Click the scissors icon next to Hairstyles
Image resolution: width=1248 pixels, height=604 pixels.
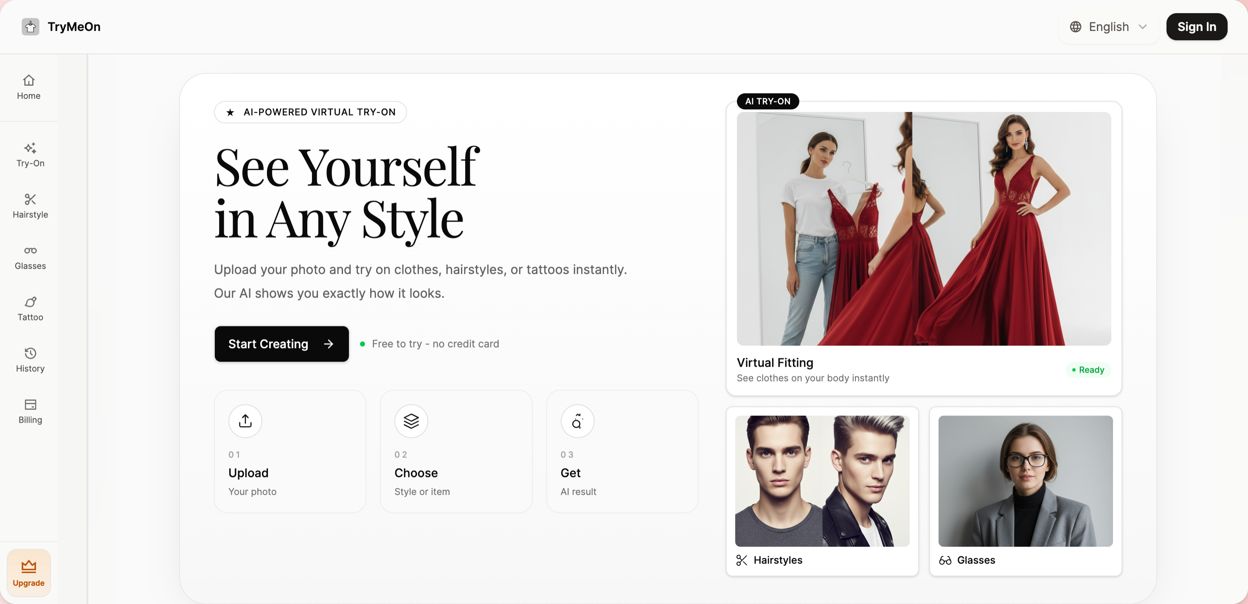pyautogui.click(x=741, y=560)
